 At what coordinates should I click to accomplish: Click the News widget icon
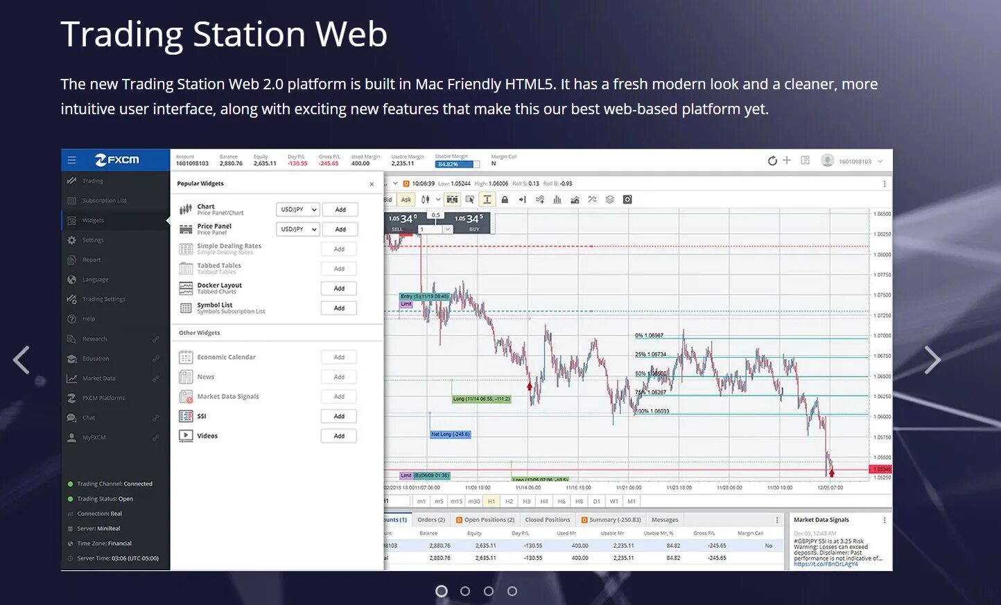(186, 377)
